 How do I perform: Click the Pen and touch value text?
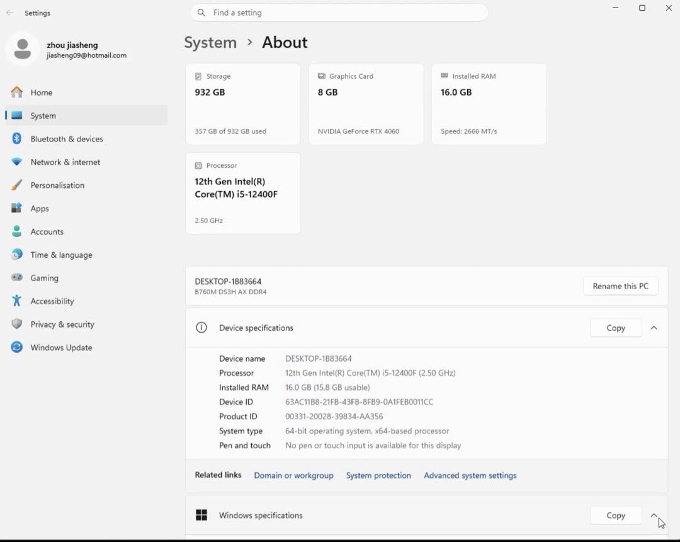click(x=373, y=445)
